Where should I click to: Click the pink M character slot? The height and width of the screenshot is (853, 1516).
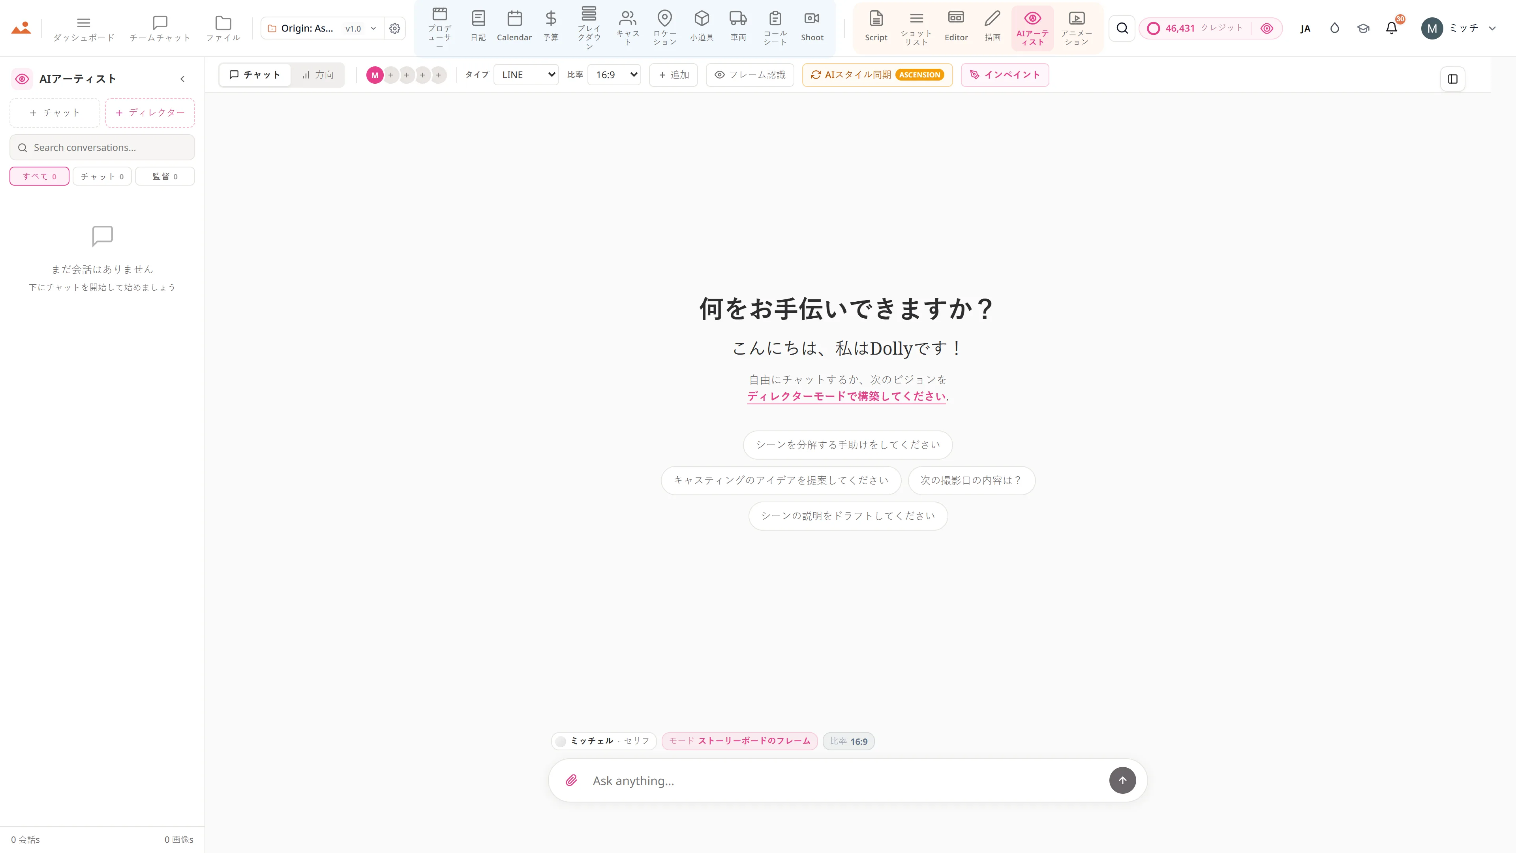tap(375, 75)
